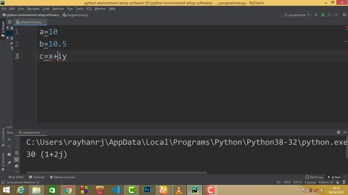This screenshot has width=348, height=195.
Task: Click the inspector hat icon in status bar
Action: coord(344,183)
